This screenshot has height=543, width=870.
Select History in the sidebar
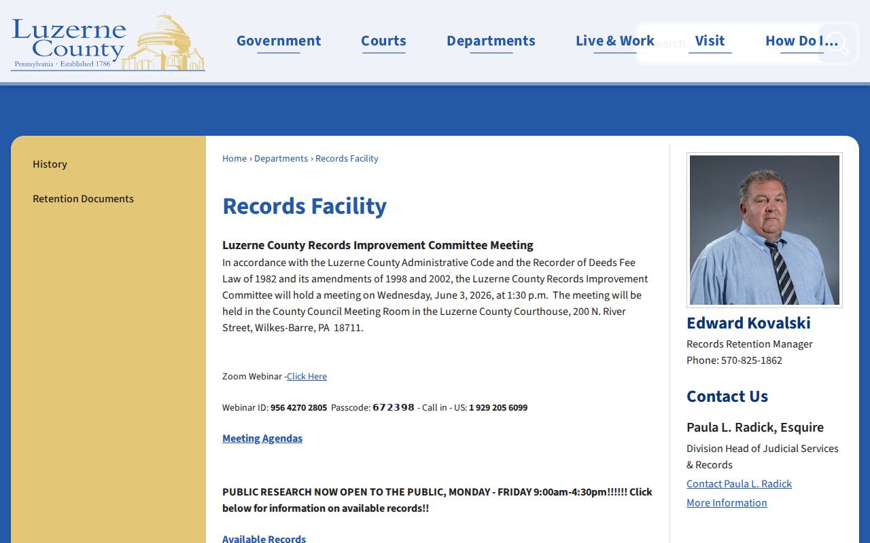point(50,164)
